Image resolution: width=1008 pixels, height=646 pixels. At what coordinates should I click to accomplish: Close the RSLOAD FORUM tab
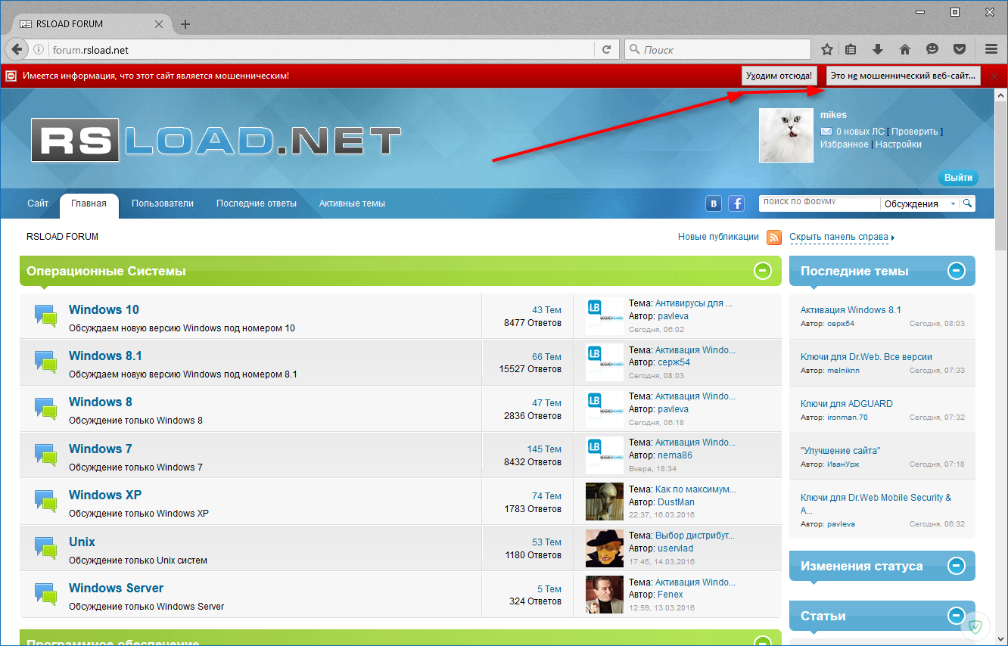point(158,23)
